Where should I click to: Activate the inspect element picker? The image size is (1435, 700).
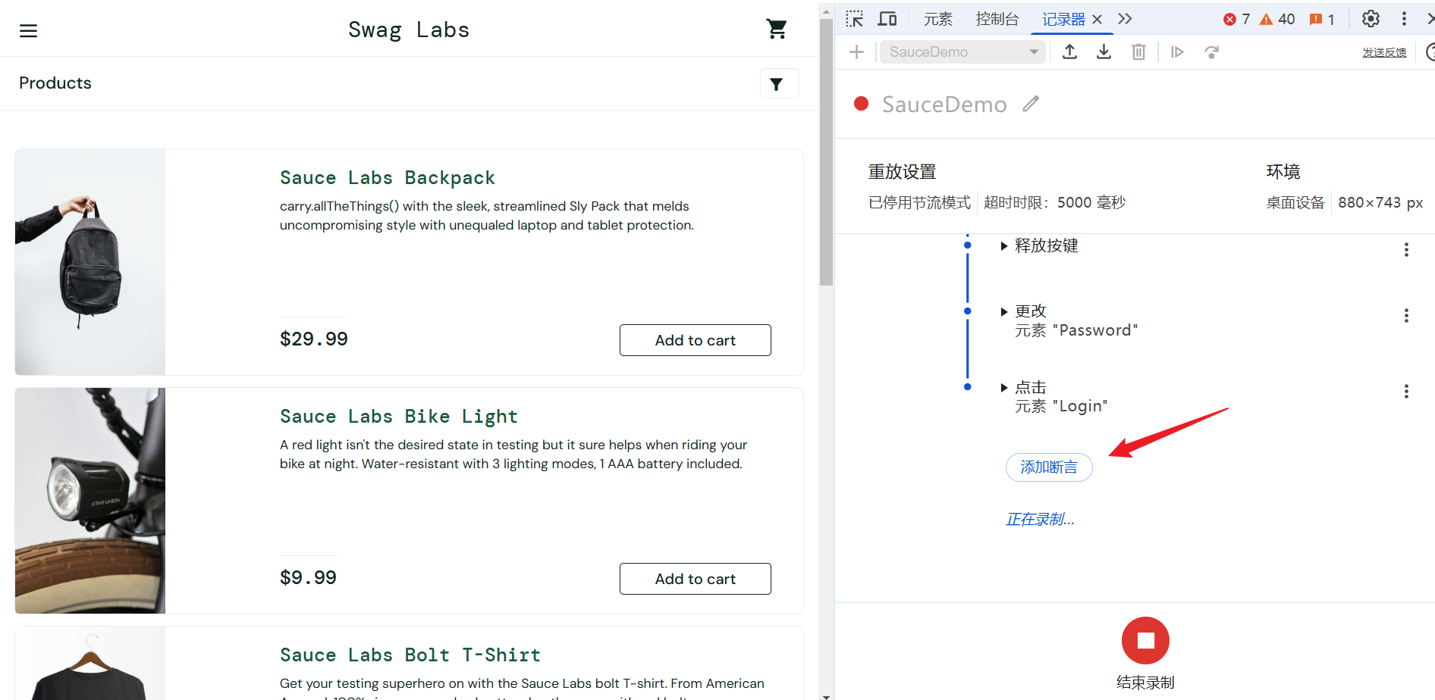click(x=855, y=19)
